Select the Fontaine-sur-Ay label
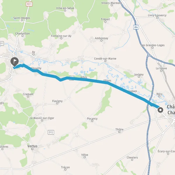The width and height of the screenshot is (175, 175). point(61,36)
